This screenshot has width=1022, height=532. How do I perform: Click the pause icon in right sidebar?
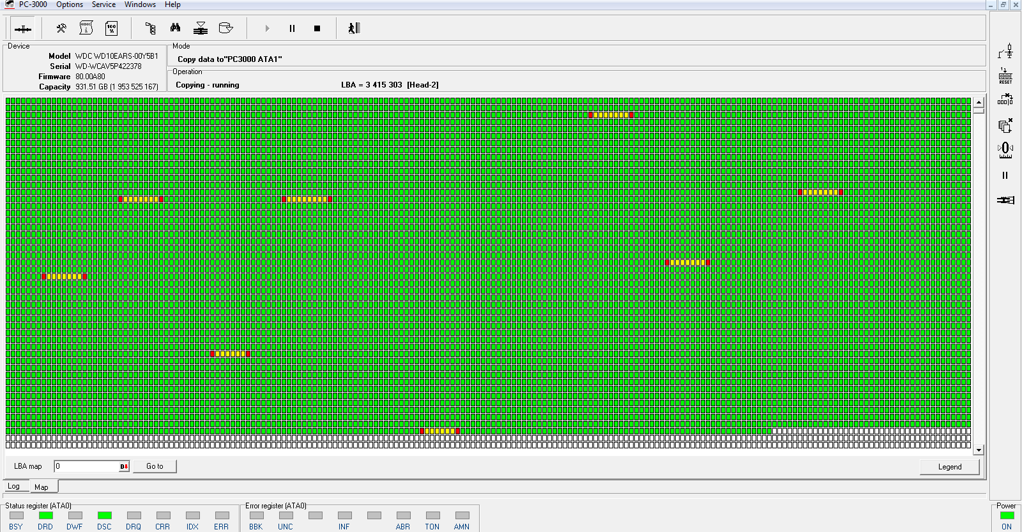[x=1005, y=175]
